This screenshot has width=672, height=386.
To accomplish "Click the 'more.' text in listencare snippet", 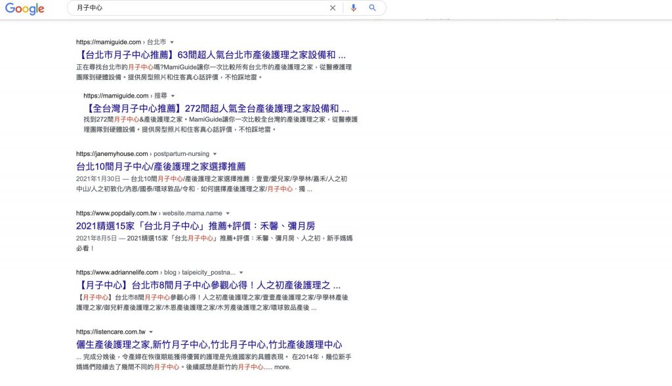I will coord(282,367).
